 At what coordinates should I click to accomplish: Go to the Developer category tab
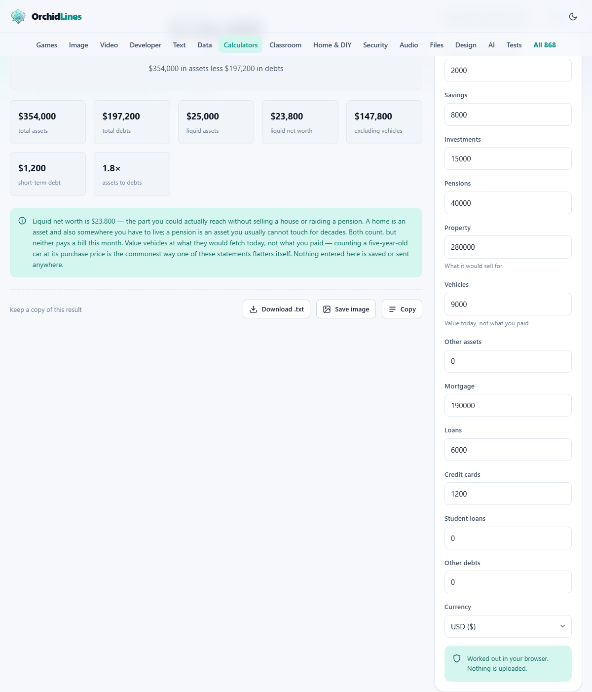coord(146,45)
